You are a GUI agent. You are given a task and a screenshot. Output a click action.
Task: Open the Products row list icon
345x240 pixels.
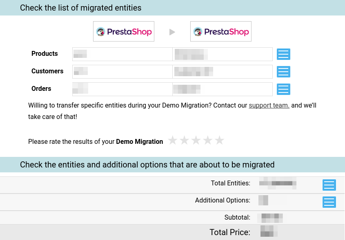pos(283,54)
